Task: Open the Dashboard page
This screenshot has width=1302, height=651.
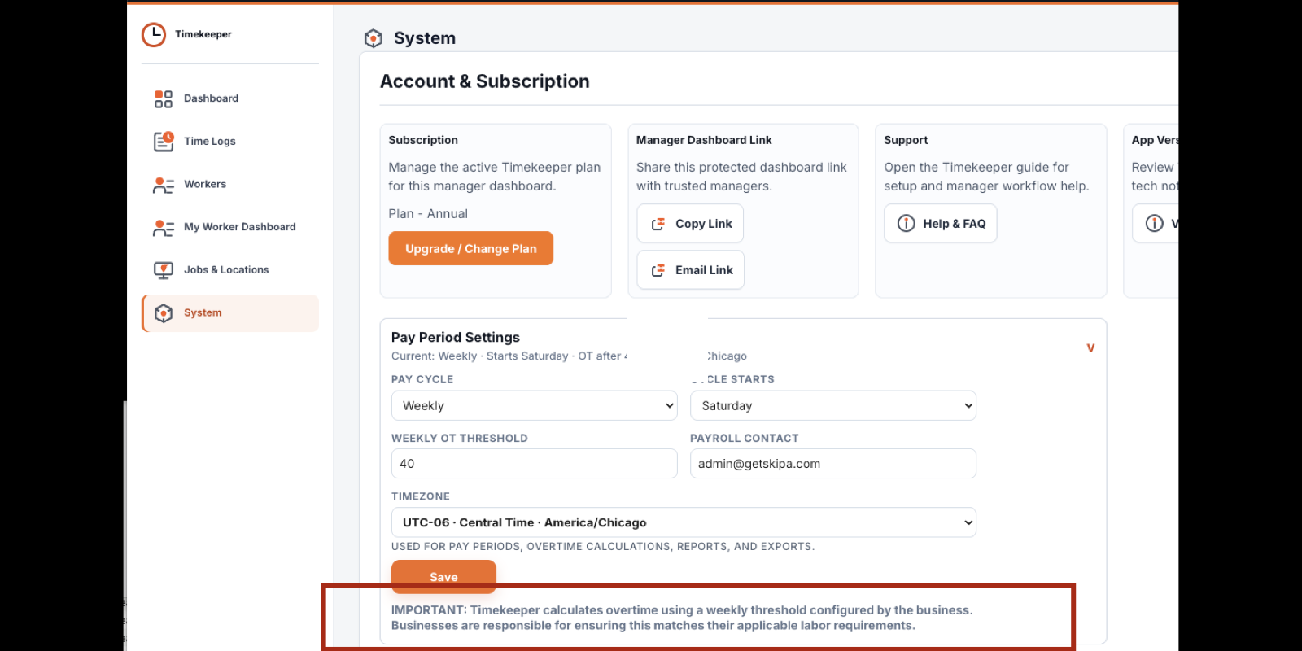Action: [x=230, y=98]
